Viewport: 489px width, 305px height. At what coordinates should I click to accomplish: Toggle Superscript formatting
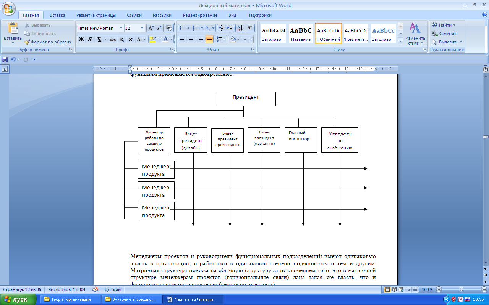click(x=131, y=39)
